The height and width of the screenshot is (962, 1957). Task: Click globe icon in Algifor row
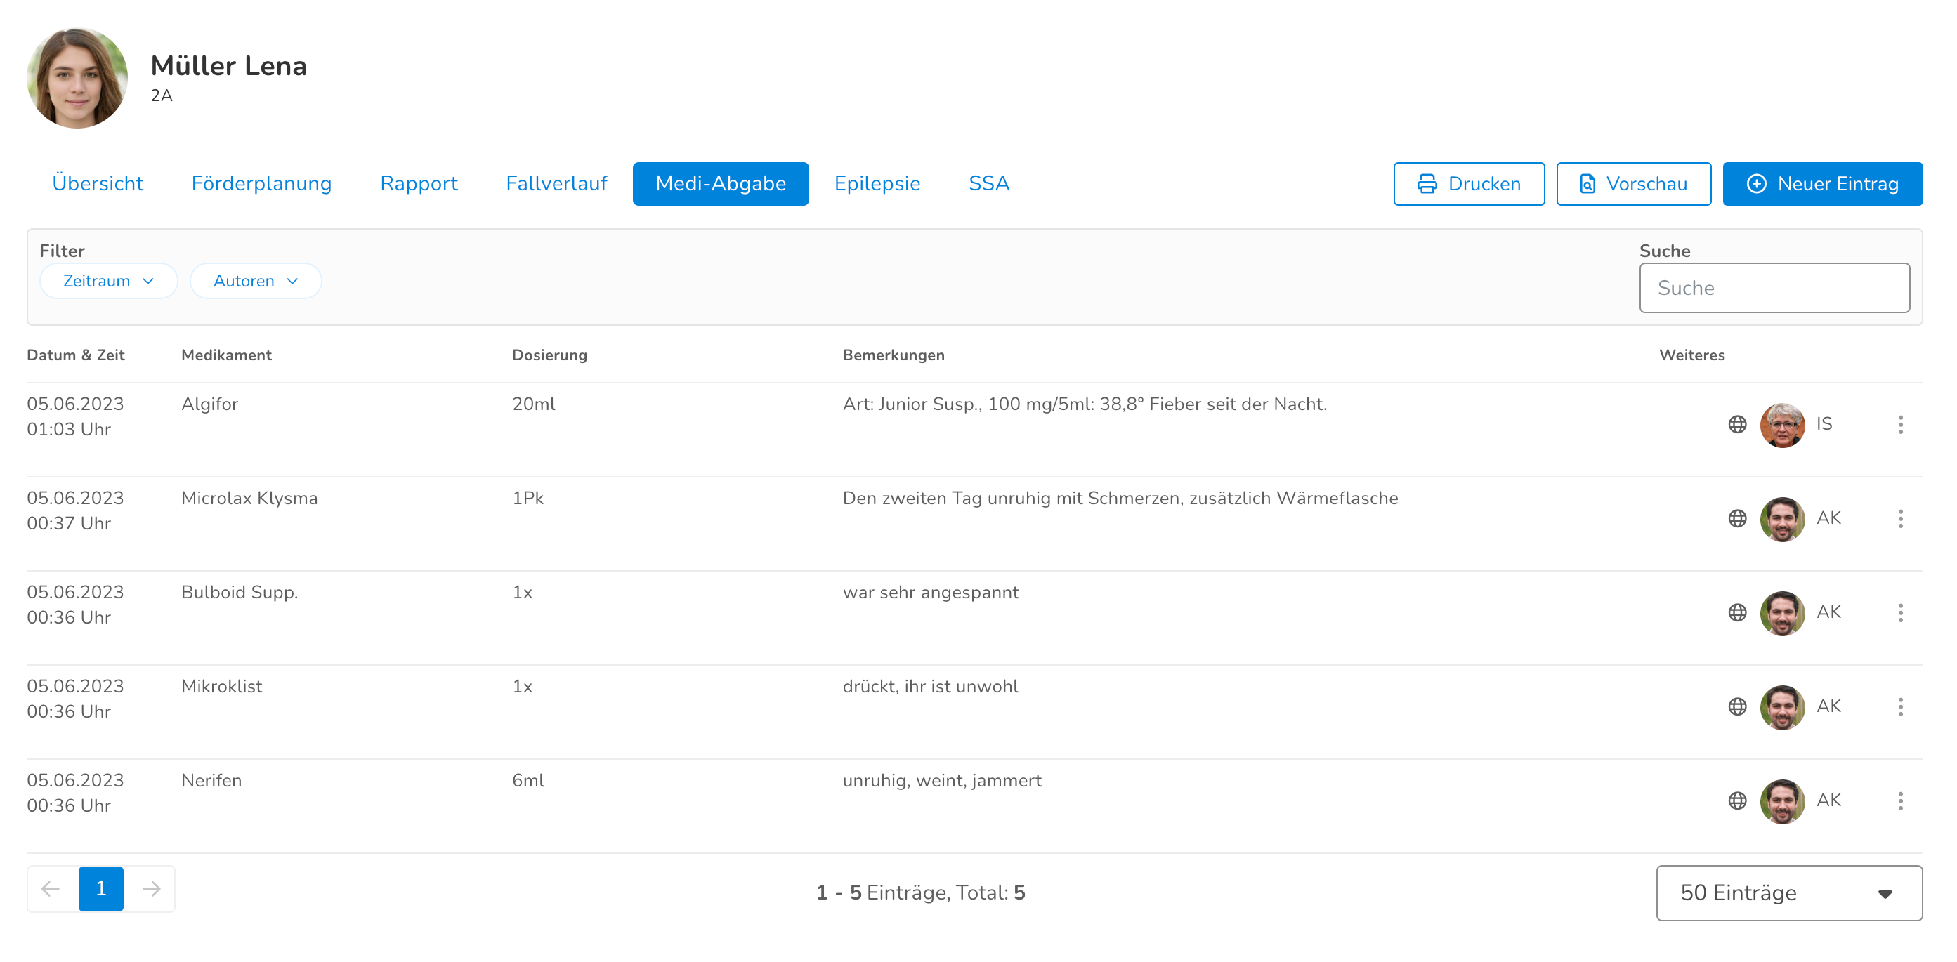tap(1736, 424)
